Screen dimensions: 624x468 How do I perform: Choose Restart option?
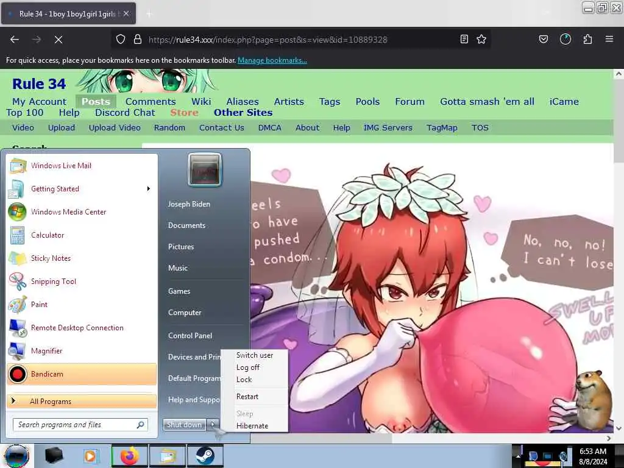pyautogui.click(x=255, y=397)
